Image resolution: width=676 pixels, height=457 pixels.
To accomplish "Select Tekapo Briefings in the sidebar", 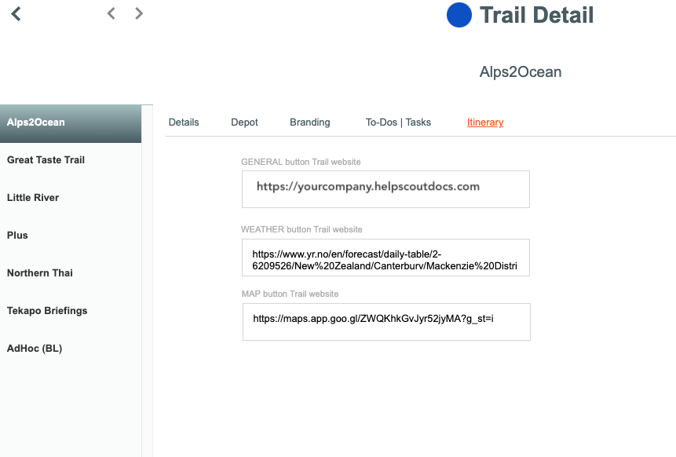I will point(71,310).
